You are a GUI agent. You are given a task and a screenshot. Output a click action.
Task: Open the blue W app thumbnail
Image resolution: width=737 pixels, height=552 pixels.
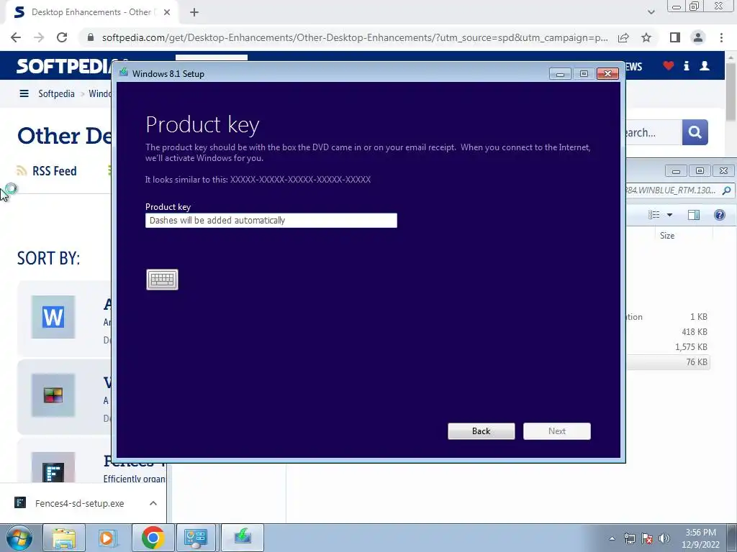click(x=53, y=317)
